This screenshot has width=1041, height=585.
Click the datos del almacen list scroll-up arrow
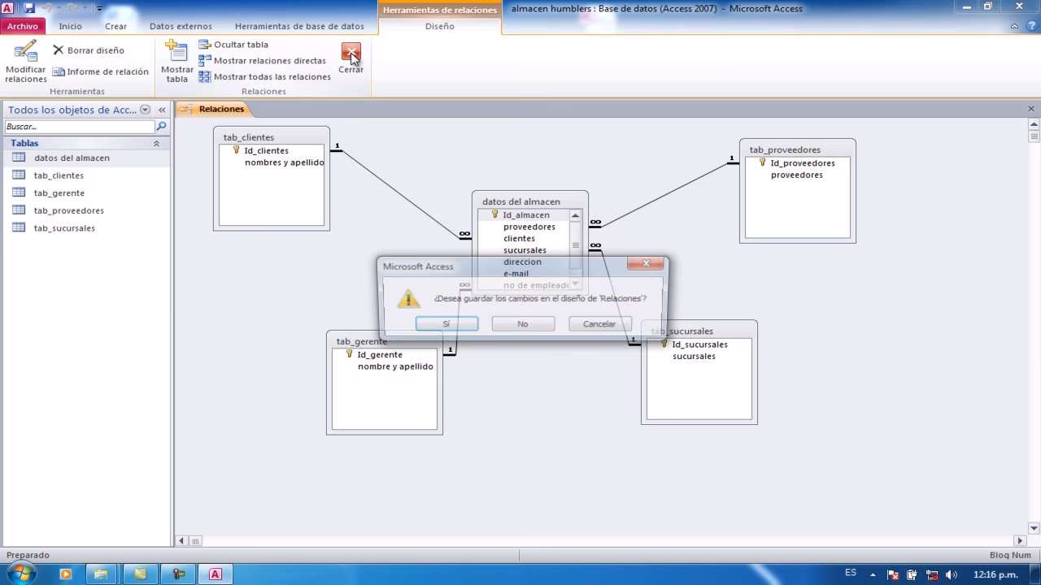(x=575, y=215)
